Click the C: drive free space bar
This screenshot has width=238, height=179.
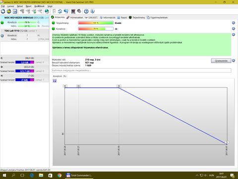tap(25, 62)
